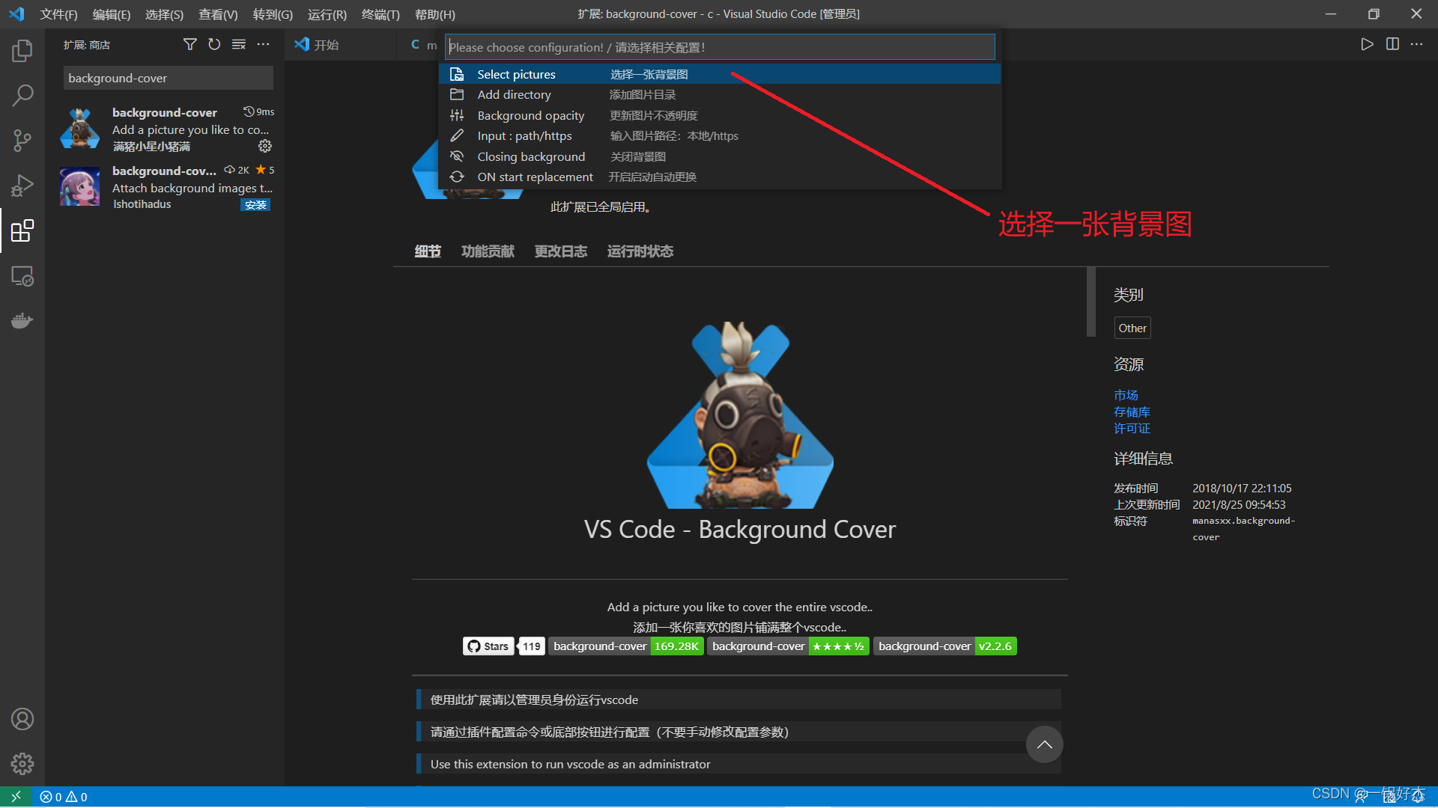
Task: Open the Manage gear in activity bar
Action: tap(22, 764)
